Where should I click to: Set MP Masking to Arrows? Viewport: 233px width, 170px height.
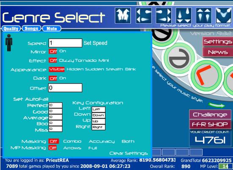72,148
